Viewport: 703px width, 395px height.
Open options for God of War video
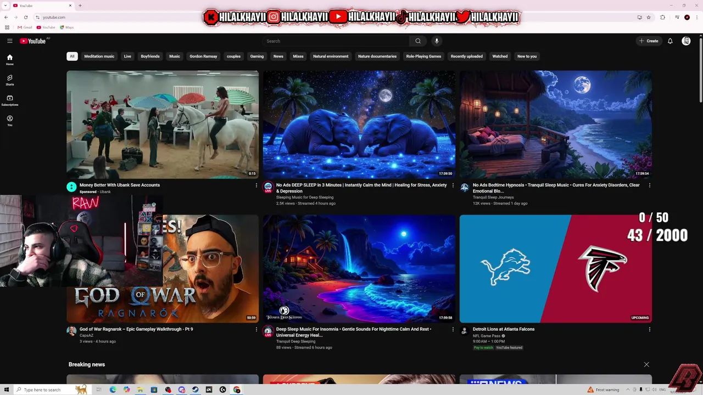(256, 330)
